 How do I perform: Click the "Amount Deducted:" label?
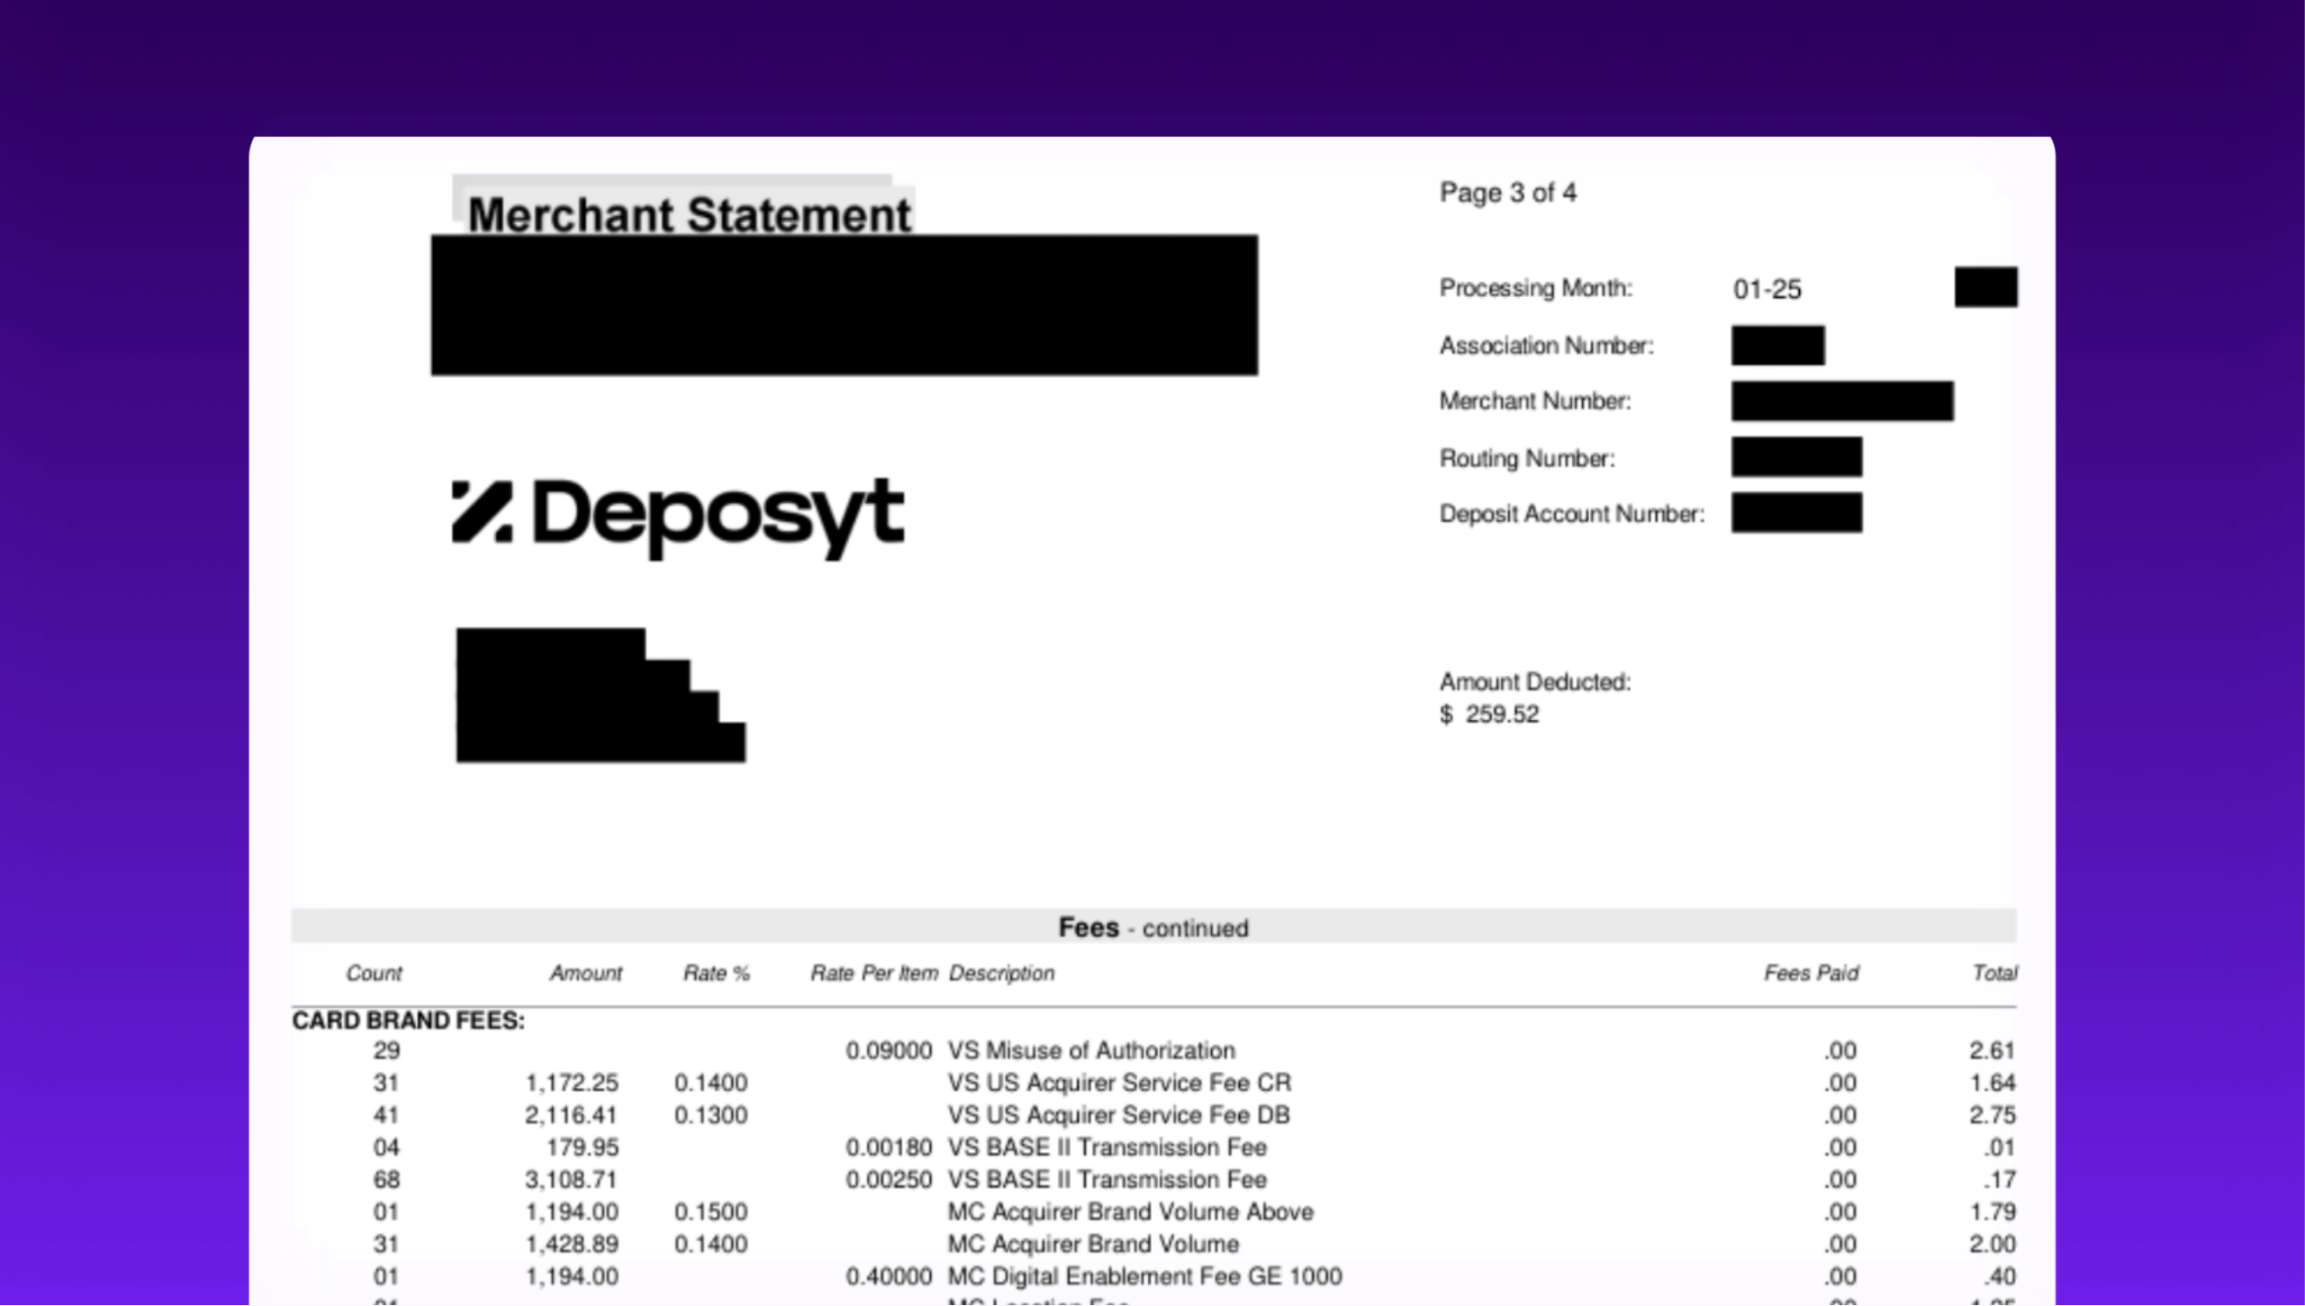click(x=1535, y=681)
